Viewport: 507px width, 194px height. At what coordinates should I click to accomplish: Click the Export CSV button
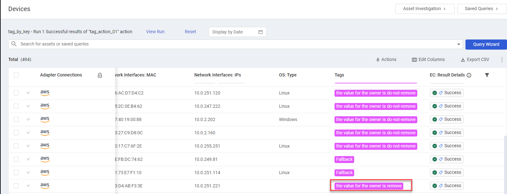[x=475, y=59]
